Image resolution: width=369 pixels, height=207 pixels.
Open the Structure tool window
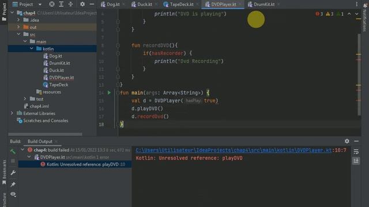tap(4, 200)
